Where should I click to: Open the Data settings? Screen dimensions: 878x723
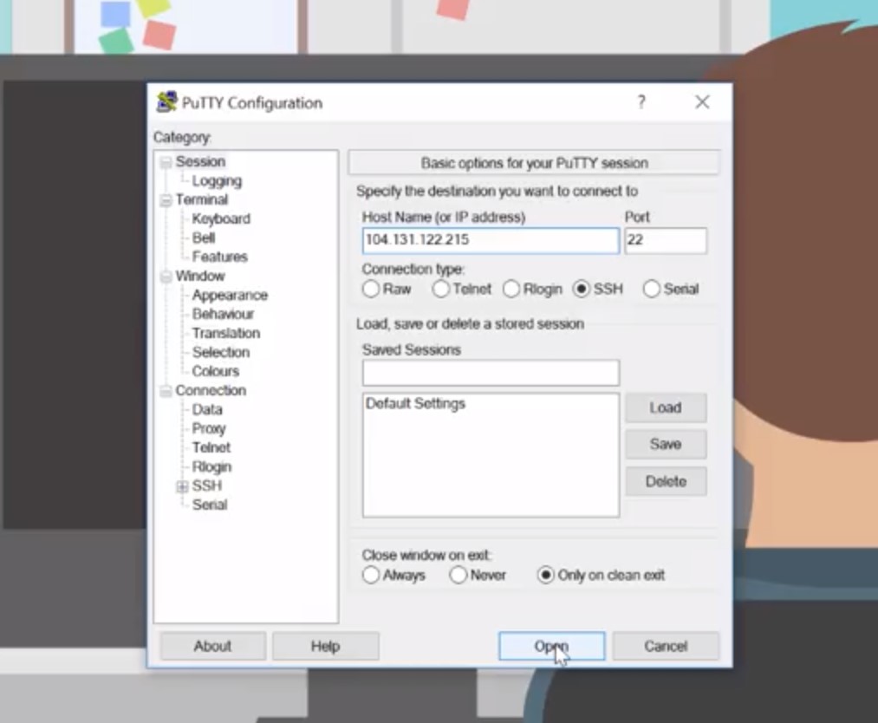coord(207,409)
